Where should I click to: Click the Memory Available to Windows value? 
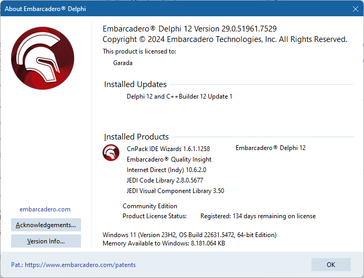click(164, 243)
